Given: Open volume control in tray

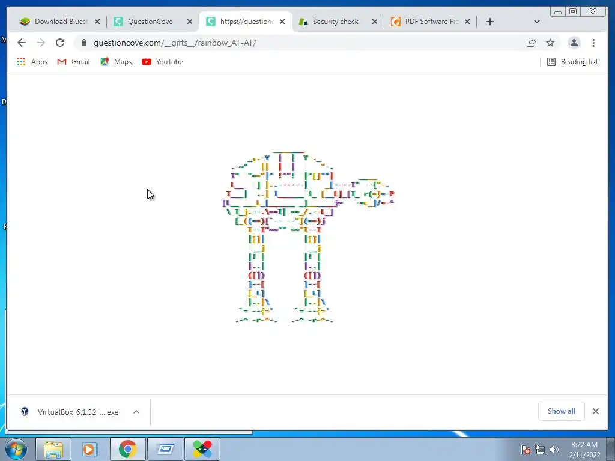Looking at the screenshot, I should [x=554, y=450].
